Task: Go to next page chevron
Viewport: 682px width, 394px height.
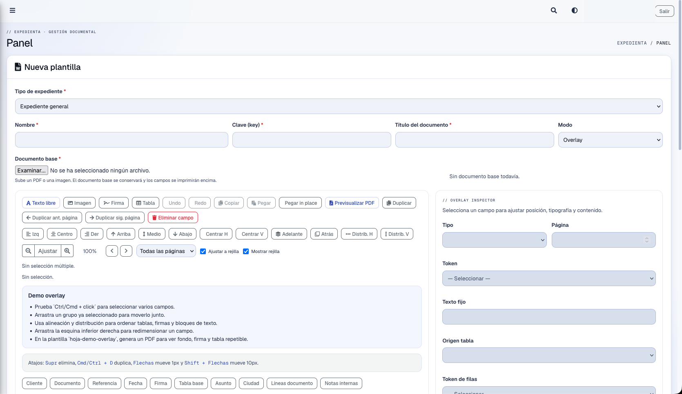Action: pos(126,251)
